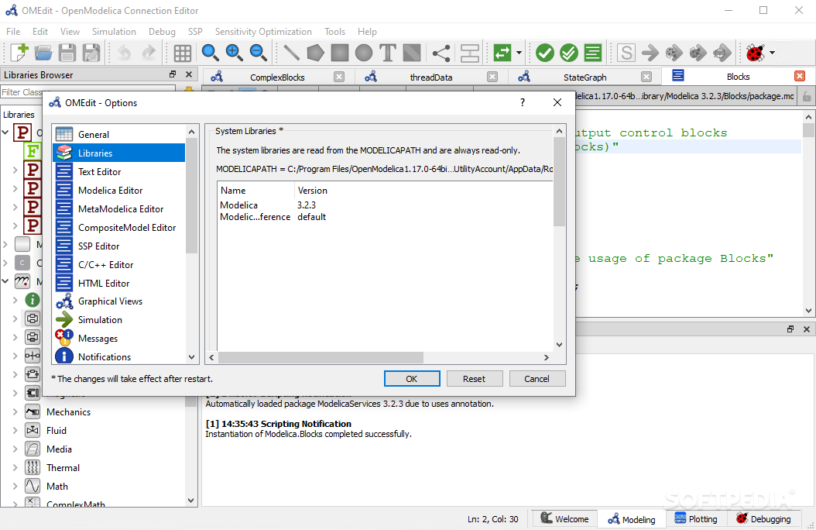Open dropdown beside green arrows icon
This screenshot has height=530, width=816.
(519, 53)
